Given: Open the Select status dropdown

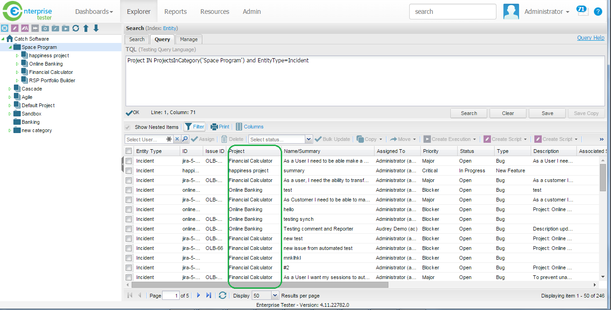Looking at the screenshot, I should pyautogui.click(x=309, y=140).
